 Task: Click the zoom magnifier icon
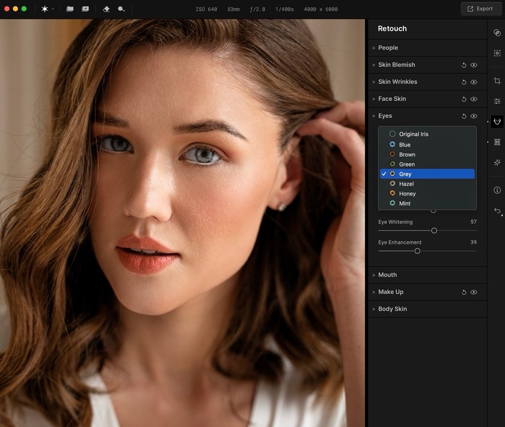121,9
